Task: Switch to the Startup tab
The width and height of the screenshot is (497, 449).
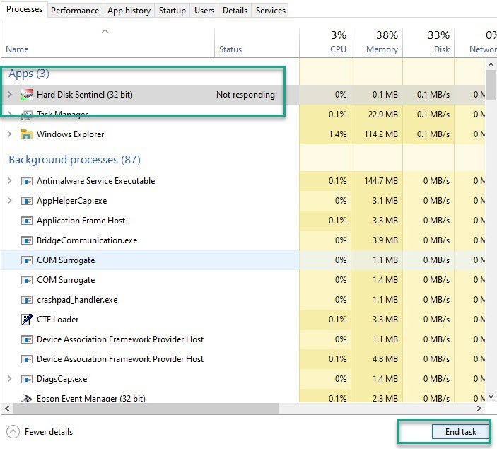Action: [x=173, y=11]
